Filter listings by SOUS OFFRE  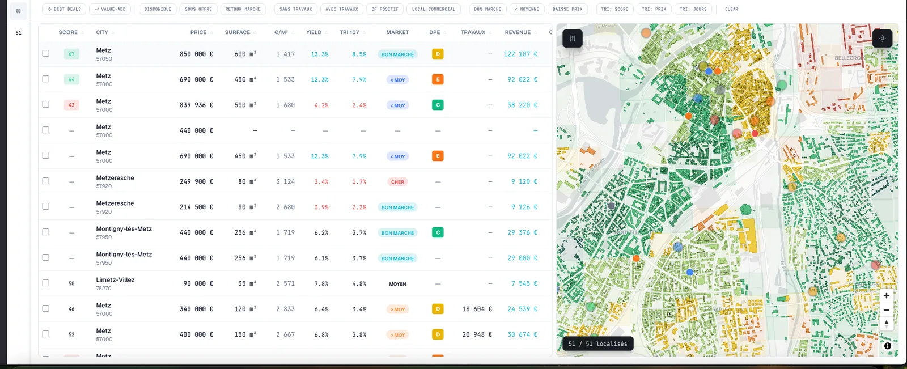(x=198, y=9)
